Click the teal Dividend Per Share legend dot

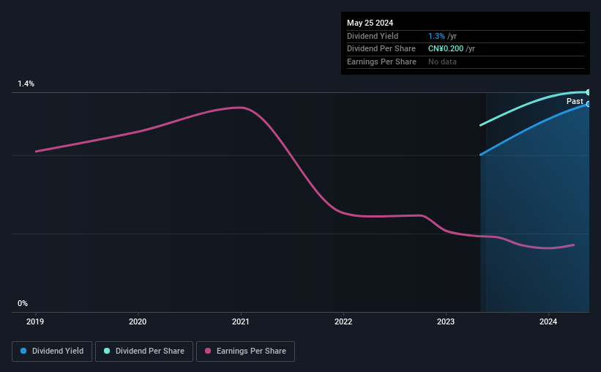[107, 351]
